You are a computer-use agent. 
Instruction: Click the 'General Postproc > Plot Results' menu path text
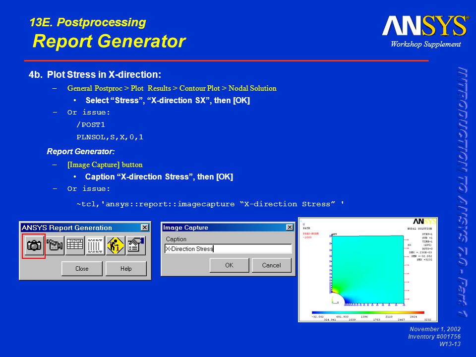[x=119, y=88]
